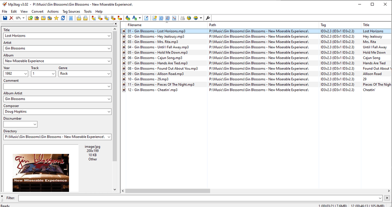Click the Filename - Tag convert icon
This screenshot has width=392, height=207.
pos(100,18)
